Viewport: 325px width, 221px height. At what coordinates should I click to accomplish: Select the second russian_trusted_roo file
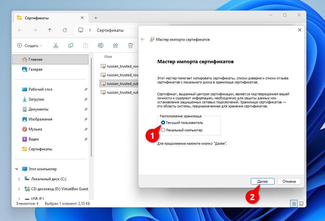[119, 75]
